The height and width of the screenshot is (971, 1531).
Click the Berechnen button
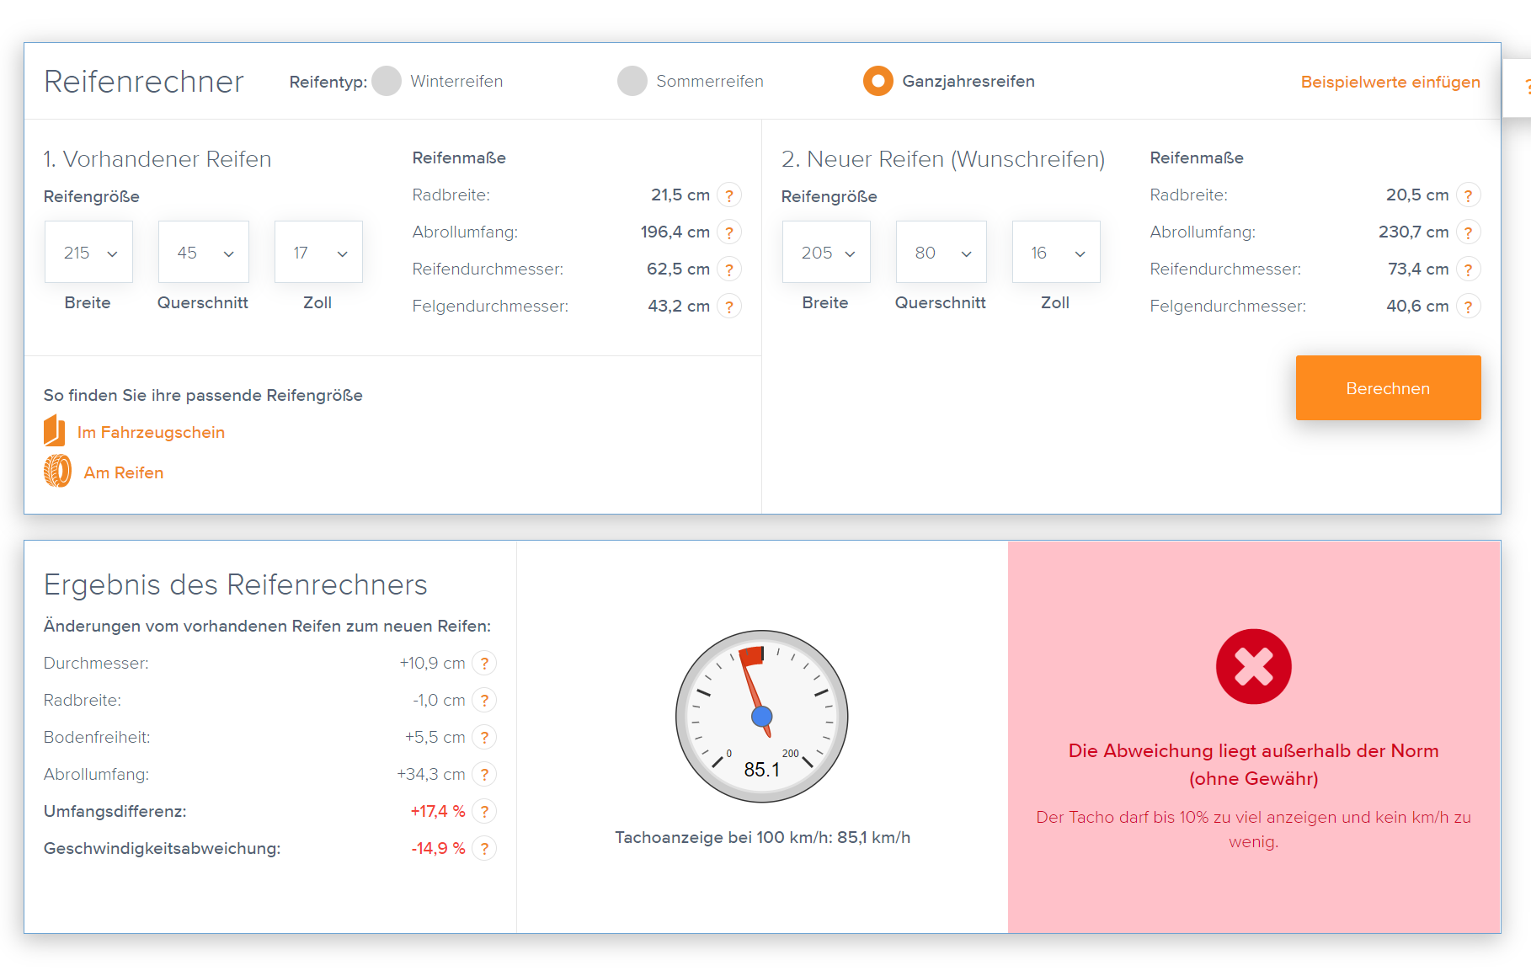pyautogui.click(x=1389, y=388)
